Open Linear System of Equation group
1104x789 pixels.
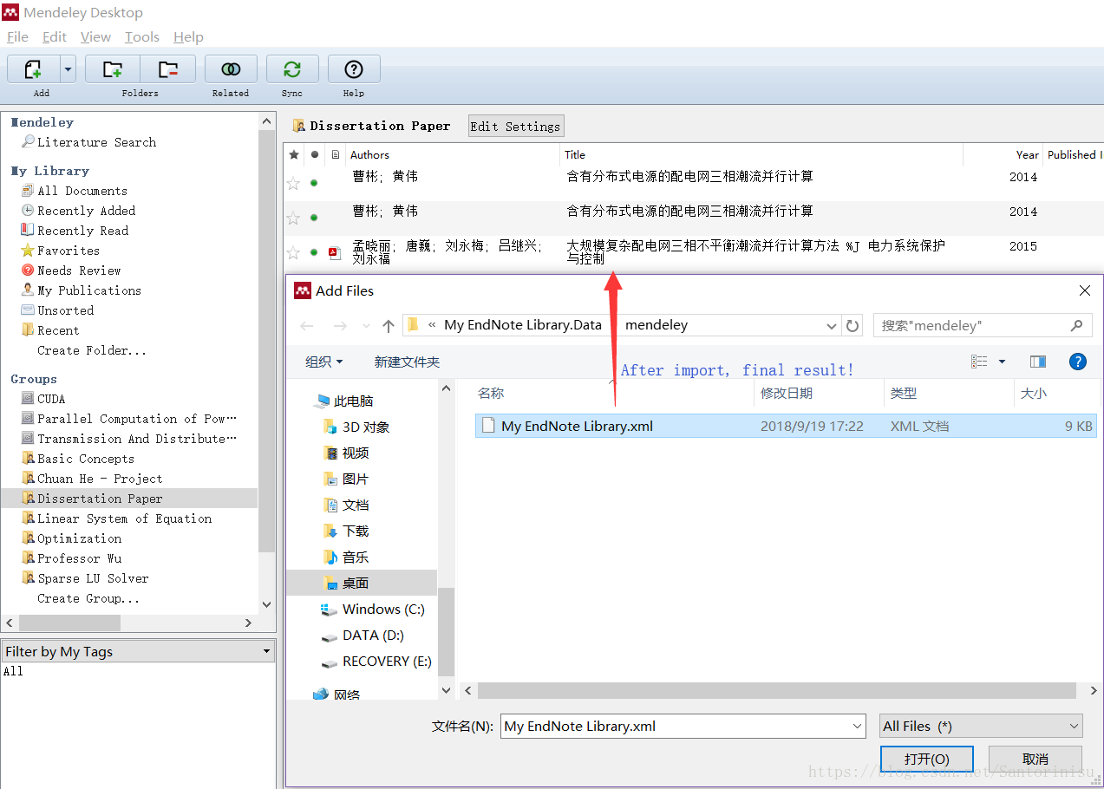[124, 518]
